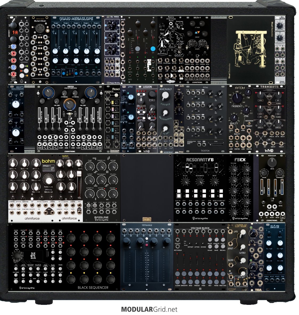Click the Detune knob on Bassline
The image size is (299, 315).
click(x=113, y=166)
